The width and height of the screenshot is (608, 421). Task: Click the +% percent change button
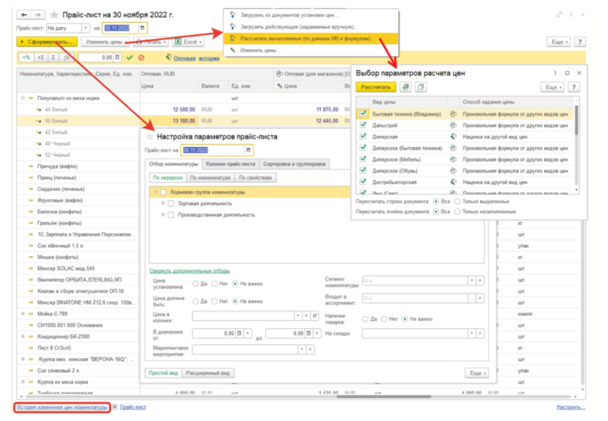coord(26,58)
